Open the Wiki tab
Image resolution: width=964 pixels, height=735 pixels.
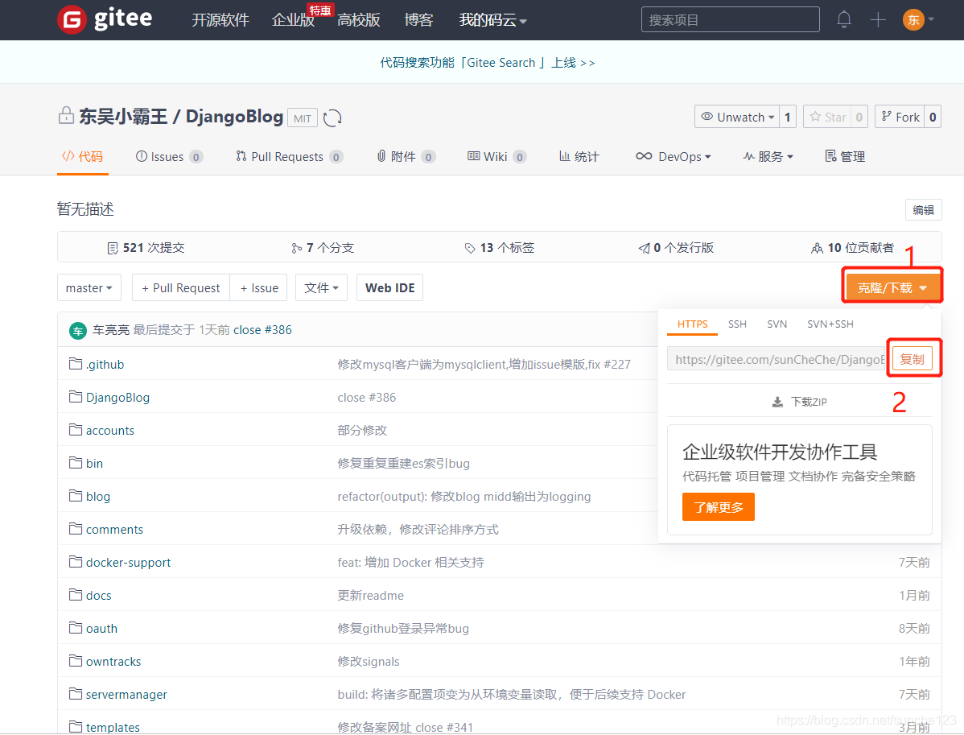point(496,157)
